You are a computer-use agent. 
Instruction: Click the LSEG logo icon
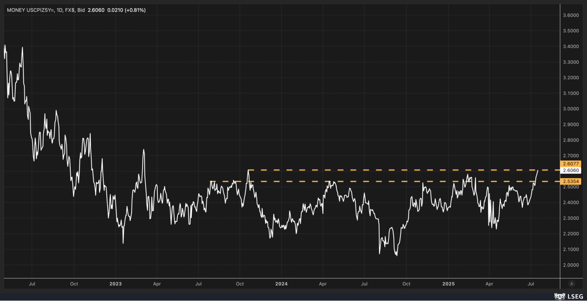pyautogui.click(x=559, y=296)
